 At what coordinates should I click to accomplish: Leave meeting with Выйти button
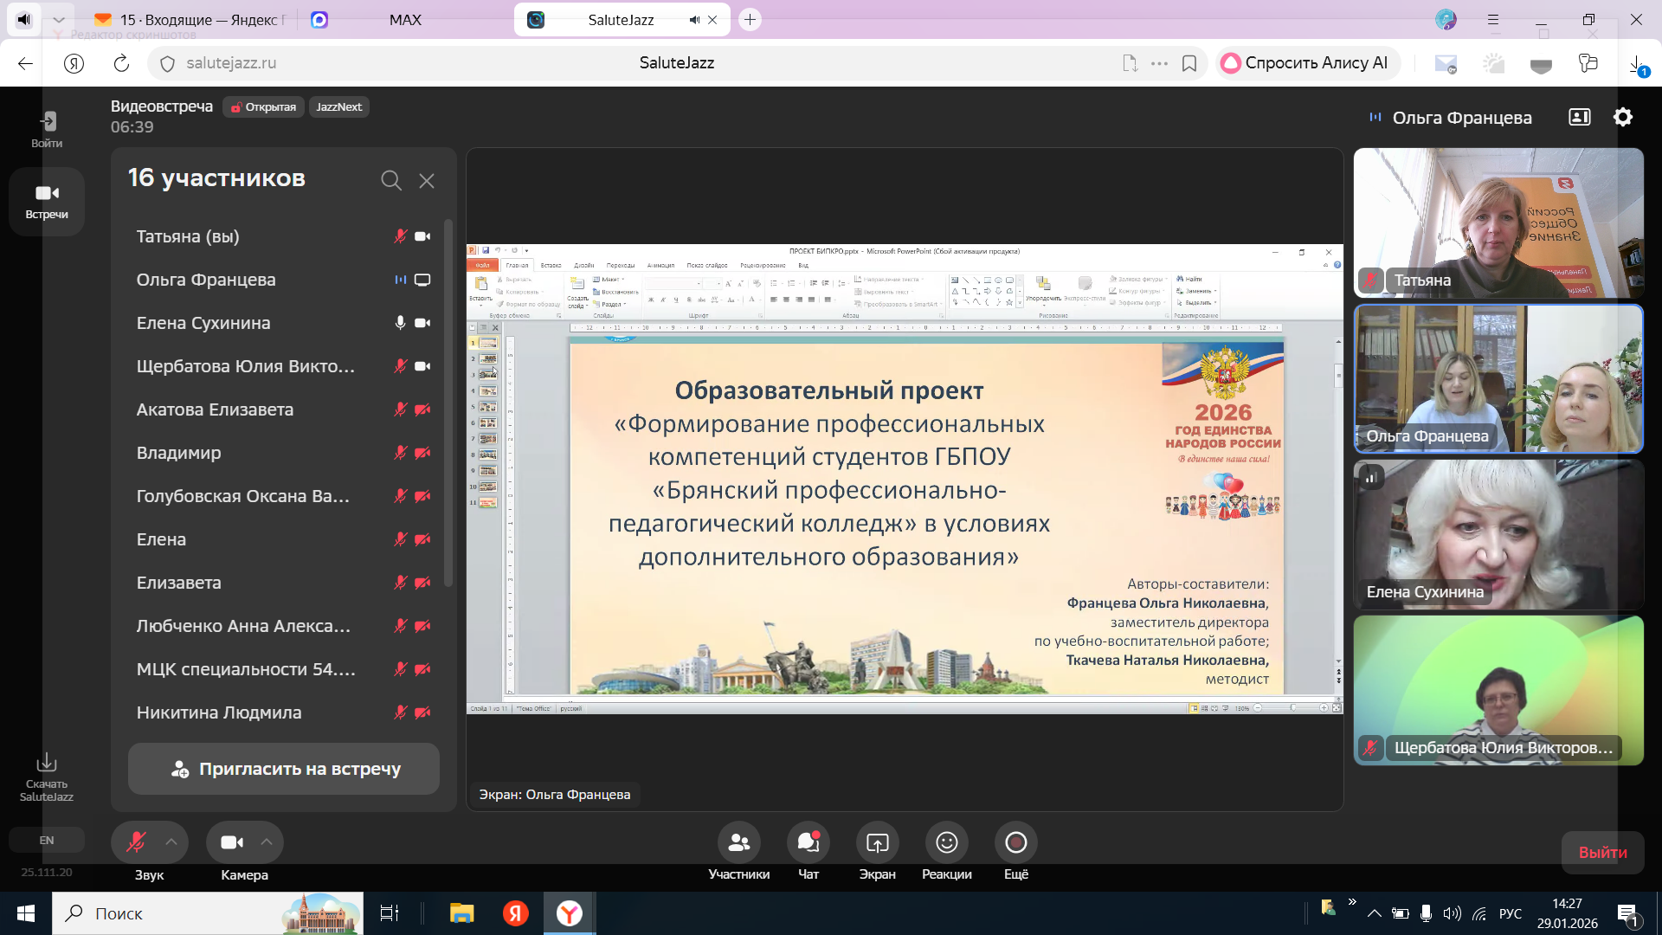[x=1602, y=853]
